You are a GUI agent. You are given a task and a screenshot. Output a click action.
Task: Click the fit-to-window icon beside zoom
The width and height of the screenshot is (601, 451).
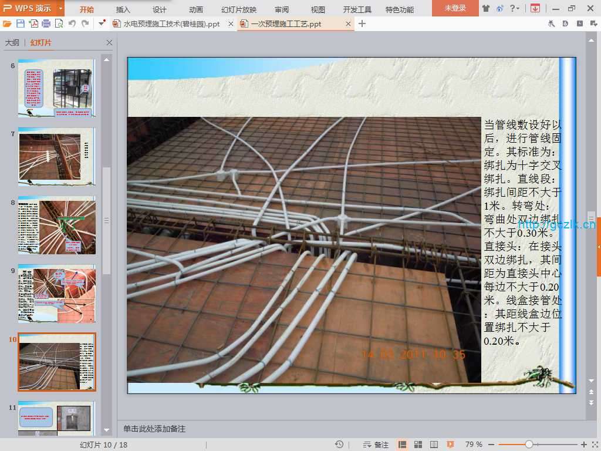click(x=594, y=445)
